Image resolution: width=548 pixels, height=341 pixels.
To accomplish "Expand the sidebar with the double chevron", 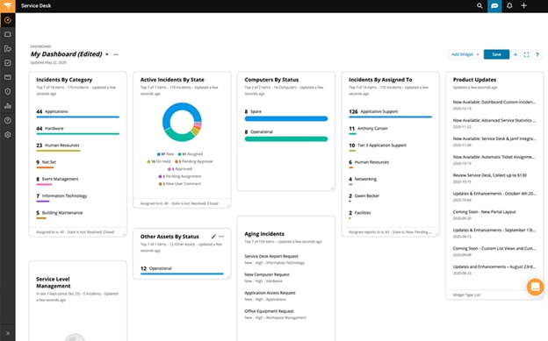I will click(8, 333).
